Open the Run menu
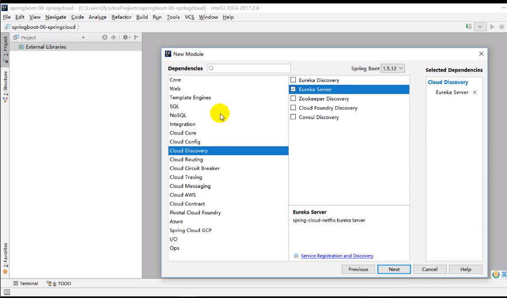The width and height of the screenshot is (507, 298). (157, 17)
